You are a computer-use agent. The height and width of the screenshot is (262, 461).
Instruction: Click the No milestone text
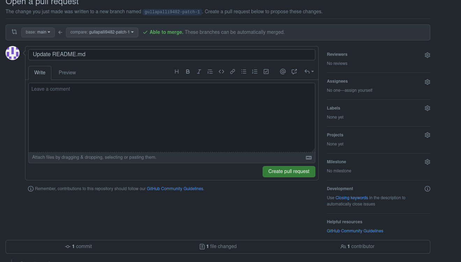click(x=339, y=171)
